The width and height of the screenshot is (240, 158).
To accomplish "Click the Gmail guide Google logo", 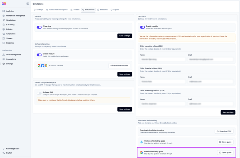I will pos(141,153).
